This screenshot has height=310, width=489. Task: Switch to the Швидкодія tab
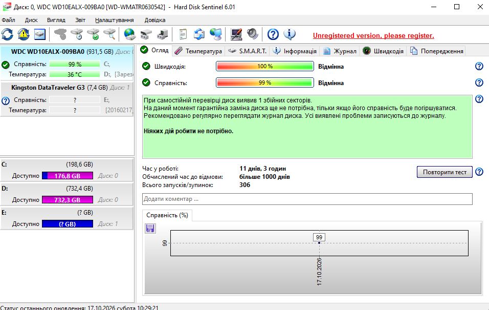pyautogui.click(x=383, y=51)
